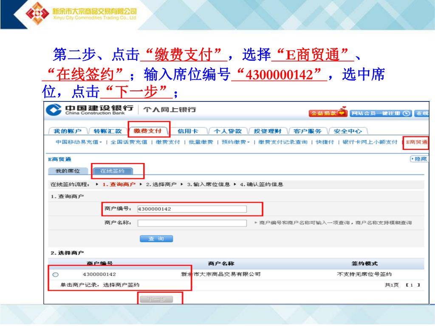Viewport: 435px width, 326px height.
Task: Open the 缴费支付 submenu link
Action: pyautogui.click(x=168, y=142)
